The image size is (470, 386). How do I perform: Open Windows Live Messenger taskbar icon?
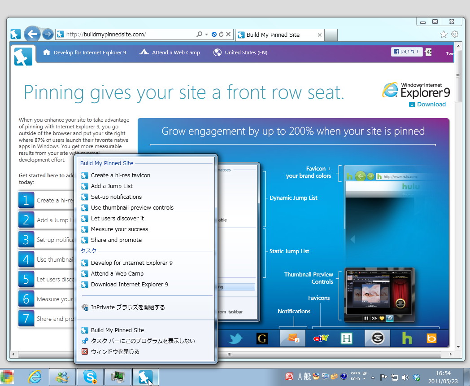click(x=62, y=377)
